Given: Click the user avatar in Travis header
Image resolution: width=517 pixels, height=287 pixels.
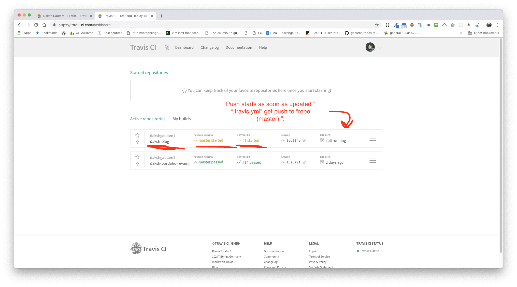Looking at the screenshot, I should click(370, 47).
